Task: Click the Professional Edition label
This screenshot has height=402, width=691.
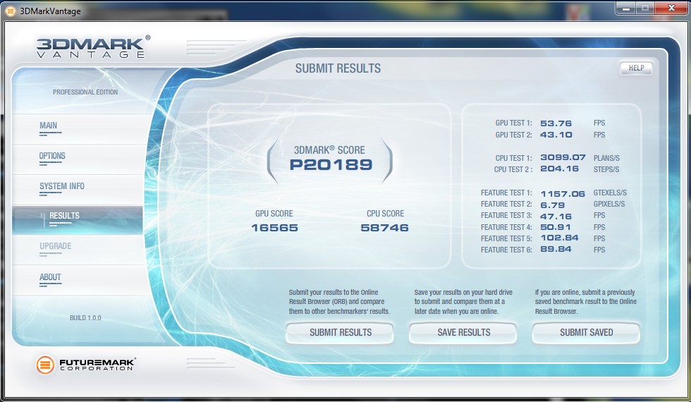Action: tap(85, 92)
